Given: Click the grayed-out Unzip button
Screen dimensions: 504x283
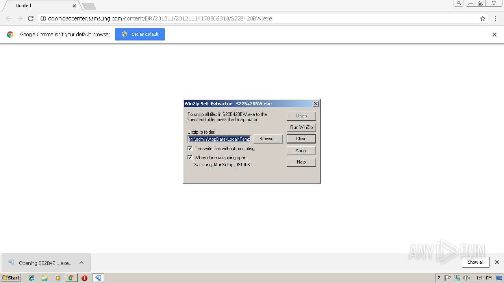Looking at the screenshot, I should tap(301, 116).
